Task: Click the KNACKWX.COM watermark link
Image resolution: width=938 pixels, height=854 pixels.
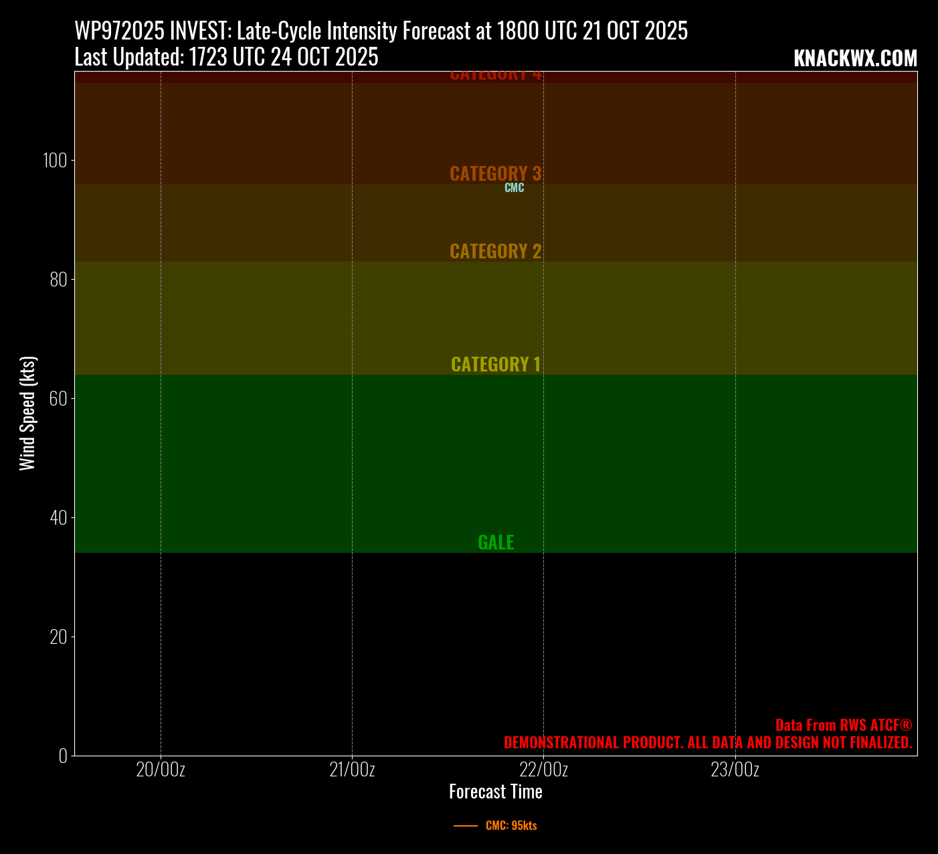Action: (x=855, y=59)
